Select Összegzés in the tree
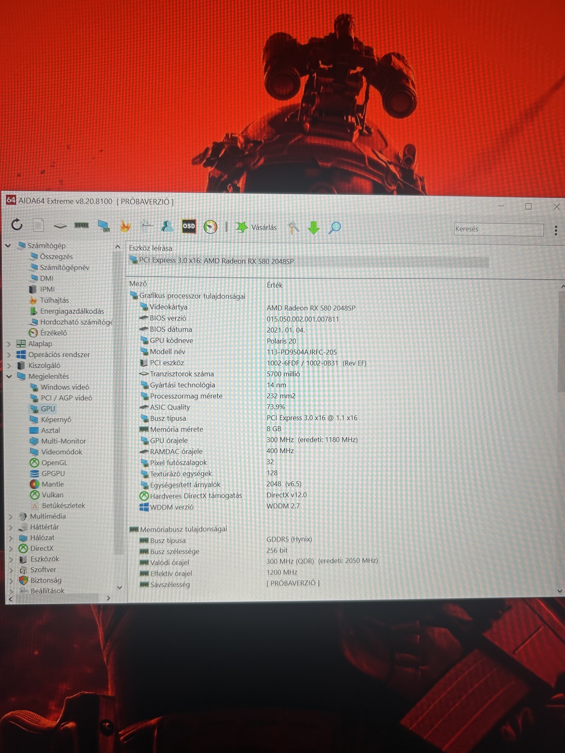Viewport: 565px width, 753px height. click(x=56, y=257)
